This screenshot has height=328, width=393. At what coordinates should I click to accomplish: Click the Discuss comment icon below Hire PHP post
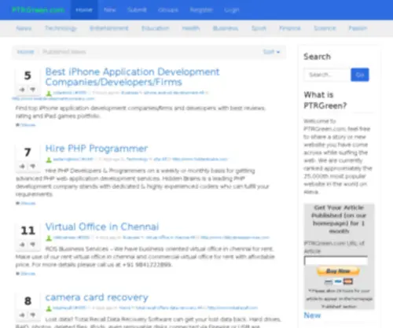[x=17, y=203]
